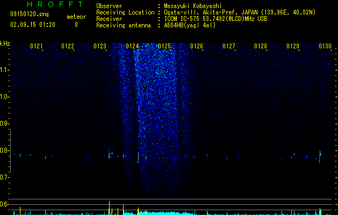
Task: Click the 0125 time marker
Action: click(x=164, y=46)
